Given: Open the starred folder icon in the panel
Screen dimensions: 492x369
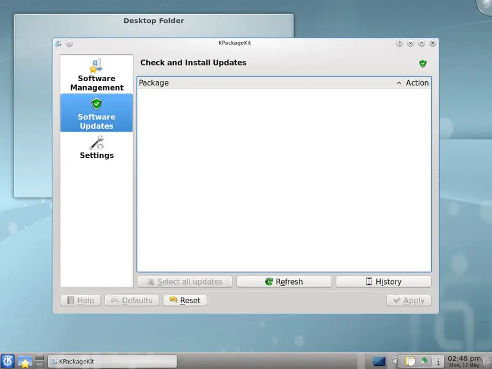Looking at the screenshot, I should [x=25, y=361].
